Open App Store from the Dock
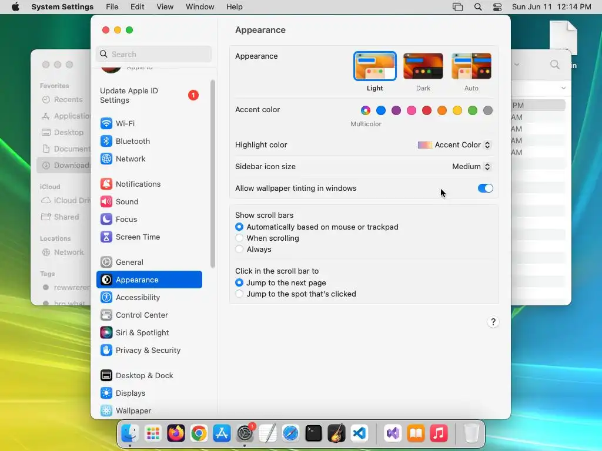 (x=222, y=434)
